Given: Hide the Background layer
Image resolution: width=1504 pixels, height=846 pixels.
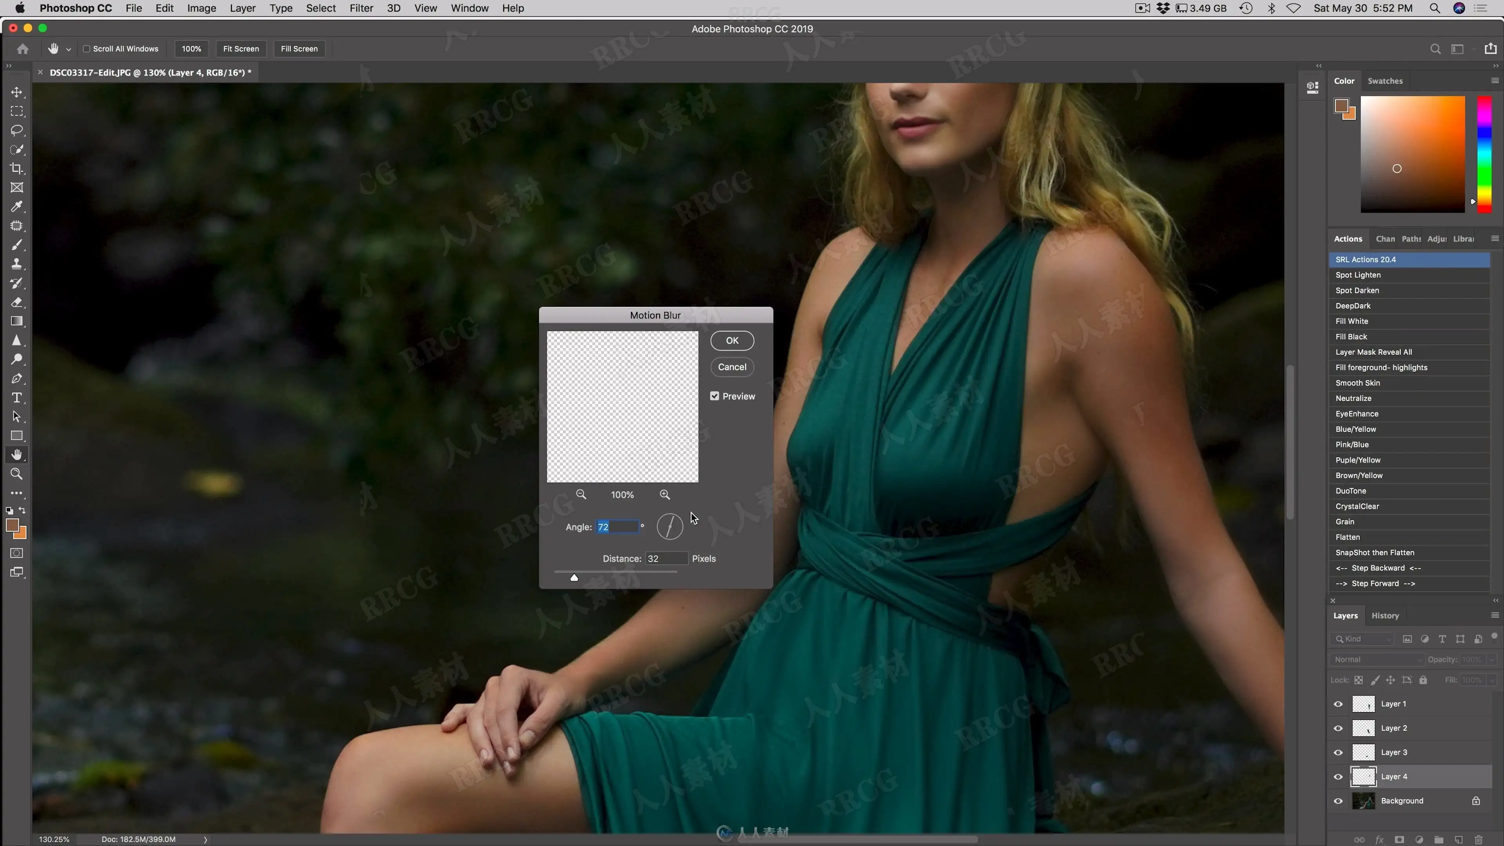Looking at the screenshot, I should point(1338,801).
